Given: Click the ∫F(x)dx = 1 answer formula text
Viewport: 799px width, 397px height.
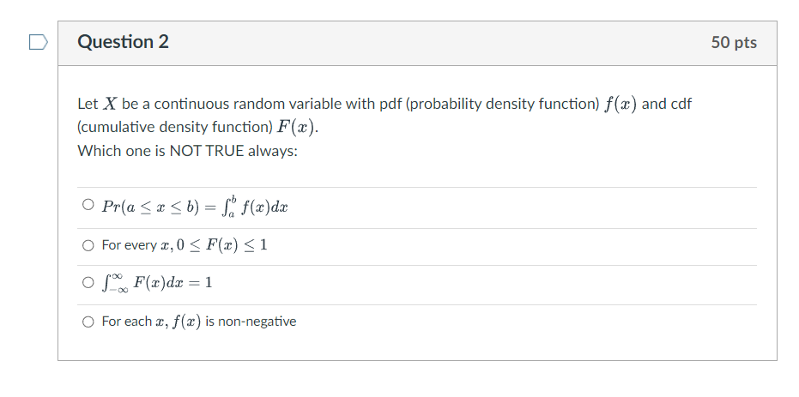Looking at the screenshot, I should [156, 284].
